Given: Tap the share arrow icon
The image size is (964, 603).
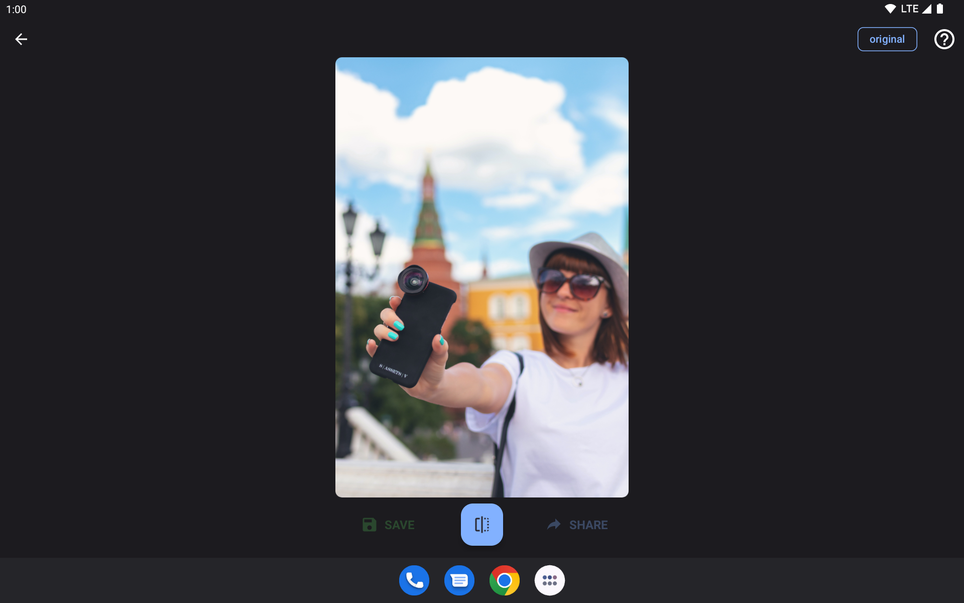Looking at the screenshot, I should click(x=554, y=525).
